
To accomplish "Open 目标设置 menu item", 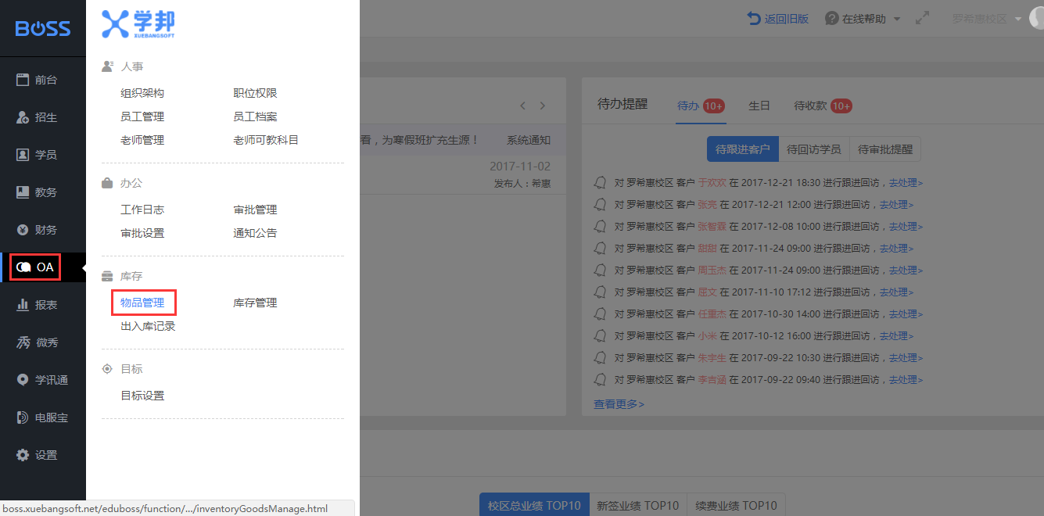I will (142, 396).
